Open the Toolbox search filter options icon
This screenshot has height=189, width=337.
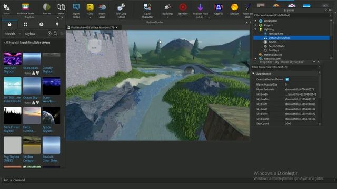click(x=62, y=34)
